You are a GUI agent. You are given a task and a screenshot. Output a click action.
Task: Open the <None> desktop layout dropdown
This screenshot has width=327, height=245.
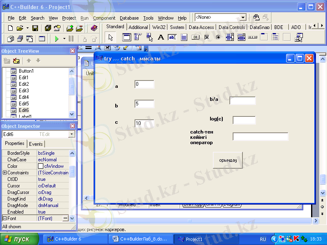point(243,18)
